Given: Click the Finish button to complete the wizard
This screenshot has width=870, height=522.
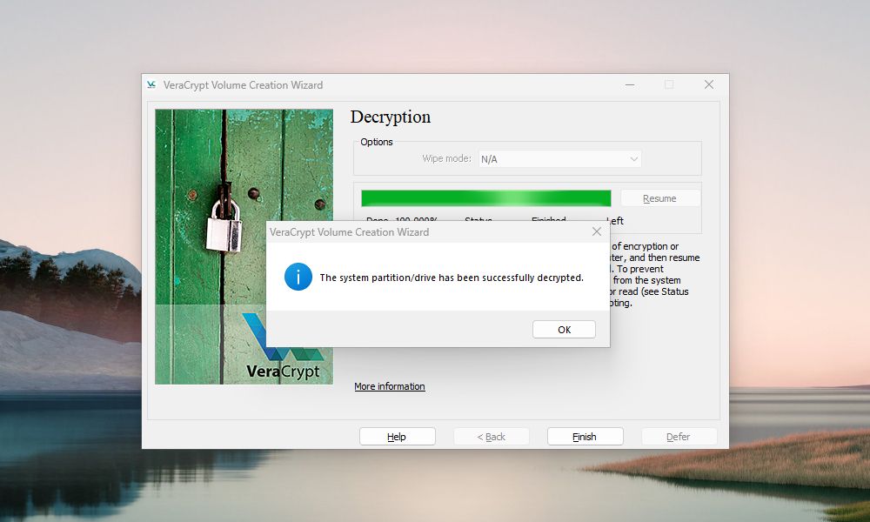Looking at the screenshot, I should 585,437.
